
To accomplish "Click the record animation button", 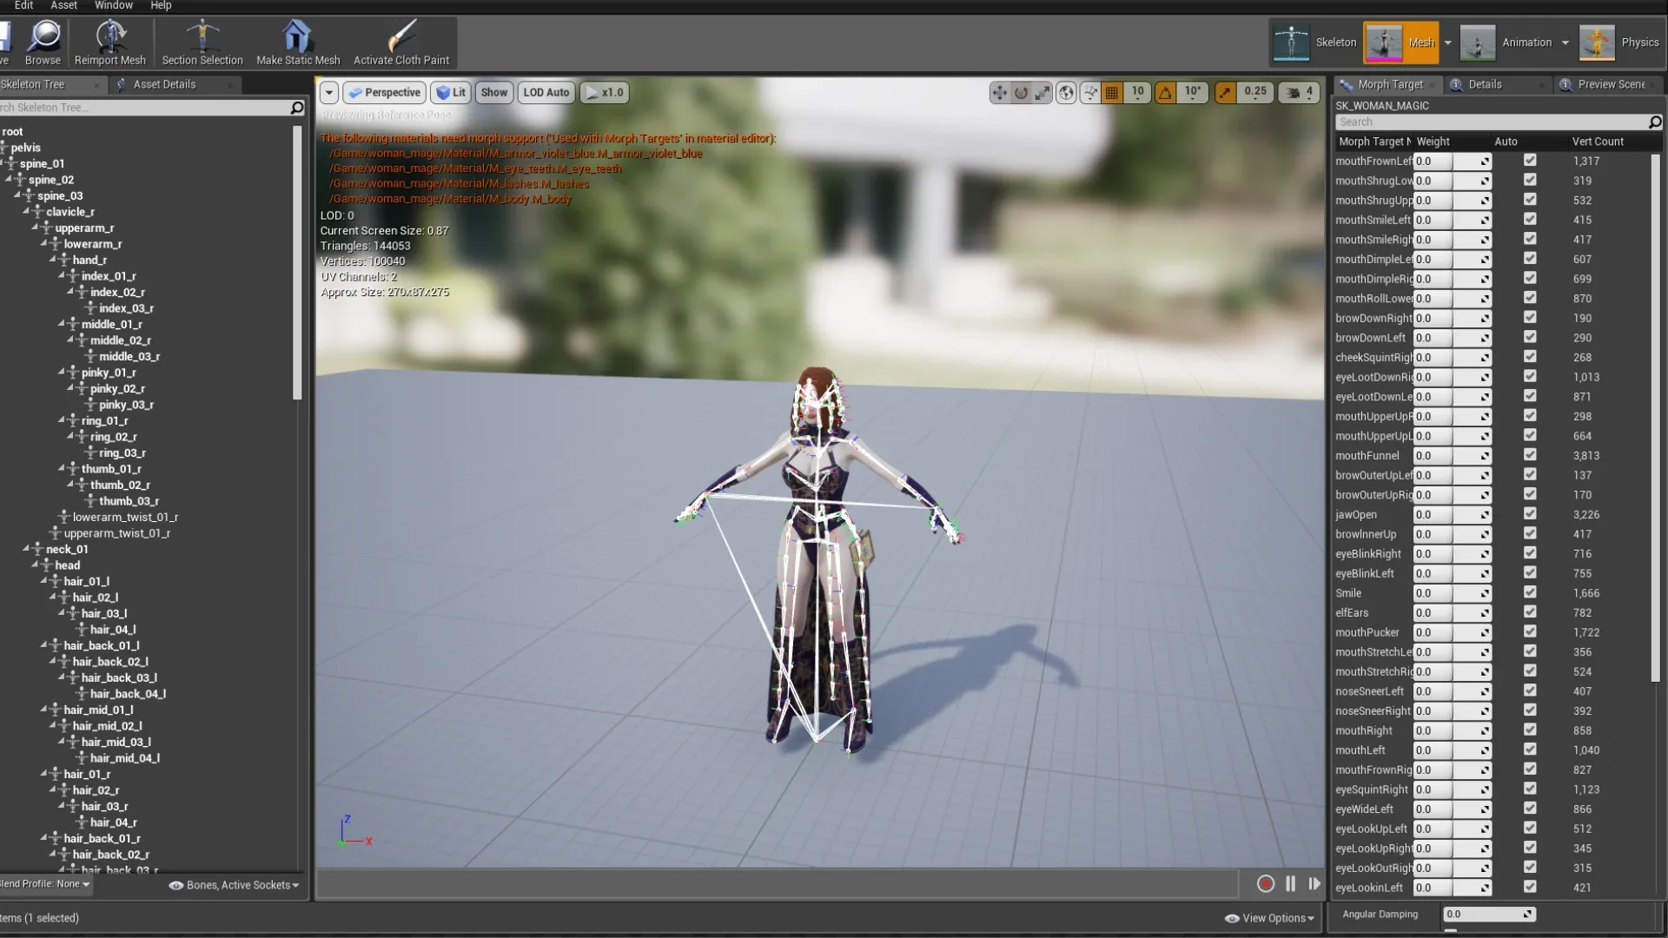I will 1266,884.
